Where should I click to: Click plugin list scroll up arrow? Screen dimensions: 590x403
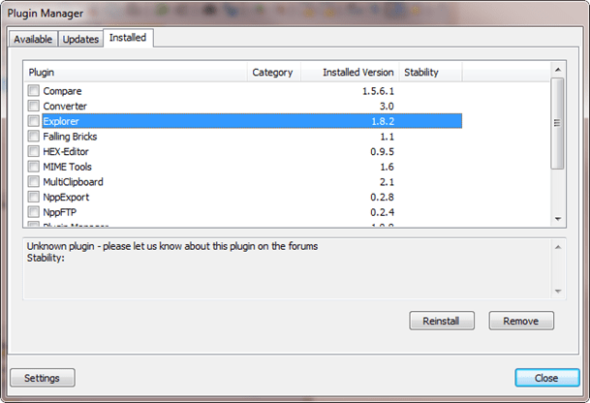point(558,70)
